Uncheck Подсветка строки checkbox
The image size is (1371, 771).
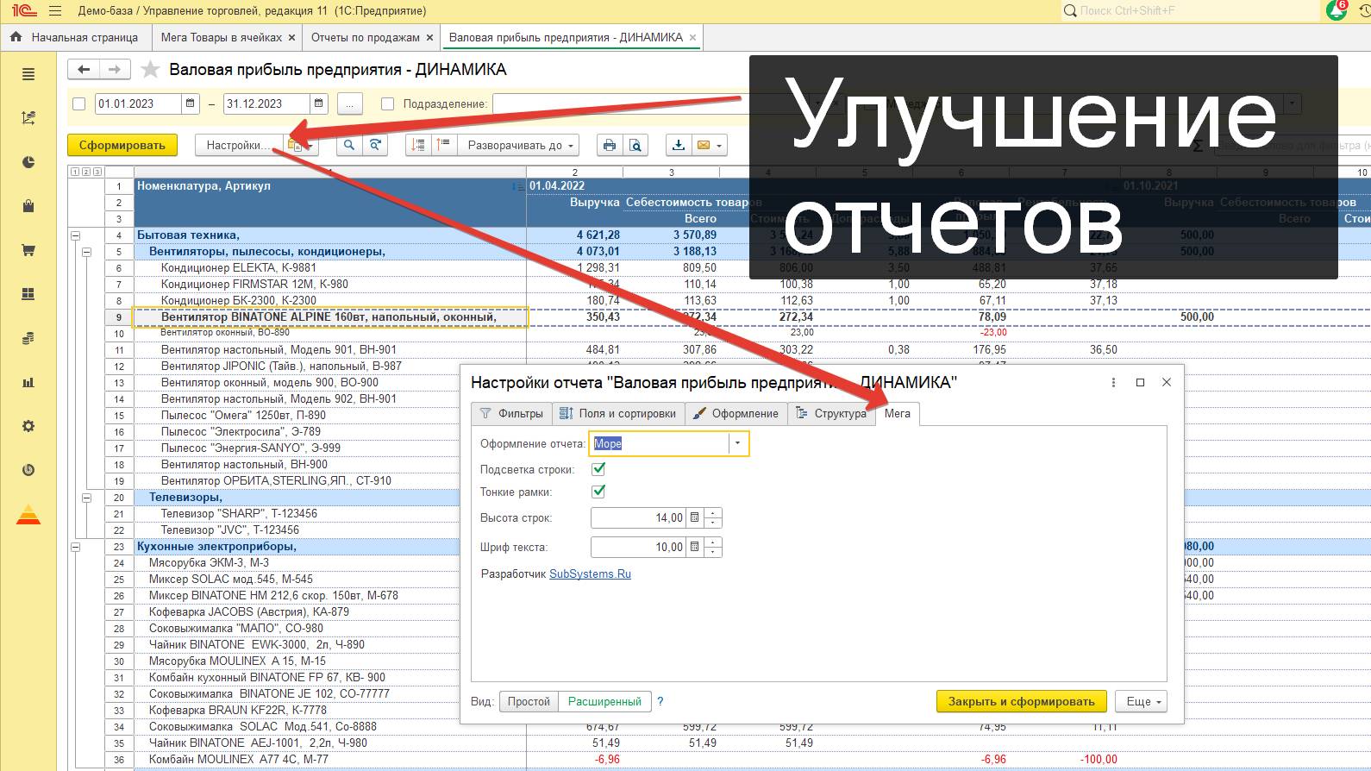pyautogui.click(x=598, y=469)
